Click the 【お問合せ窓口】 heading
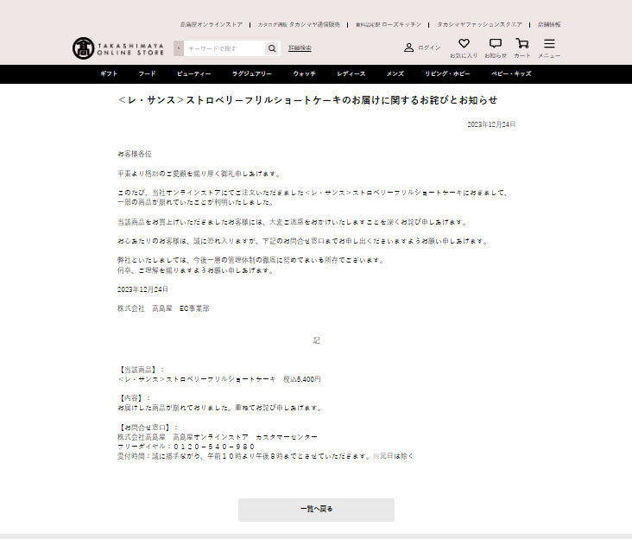This screenshot has height=539, width=632. [x=144, y=428]
